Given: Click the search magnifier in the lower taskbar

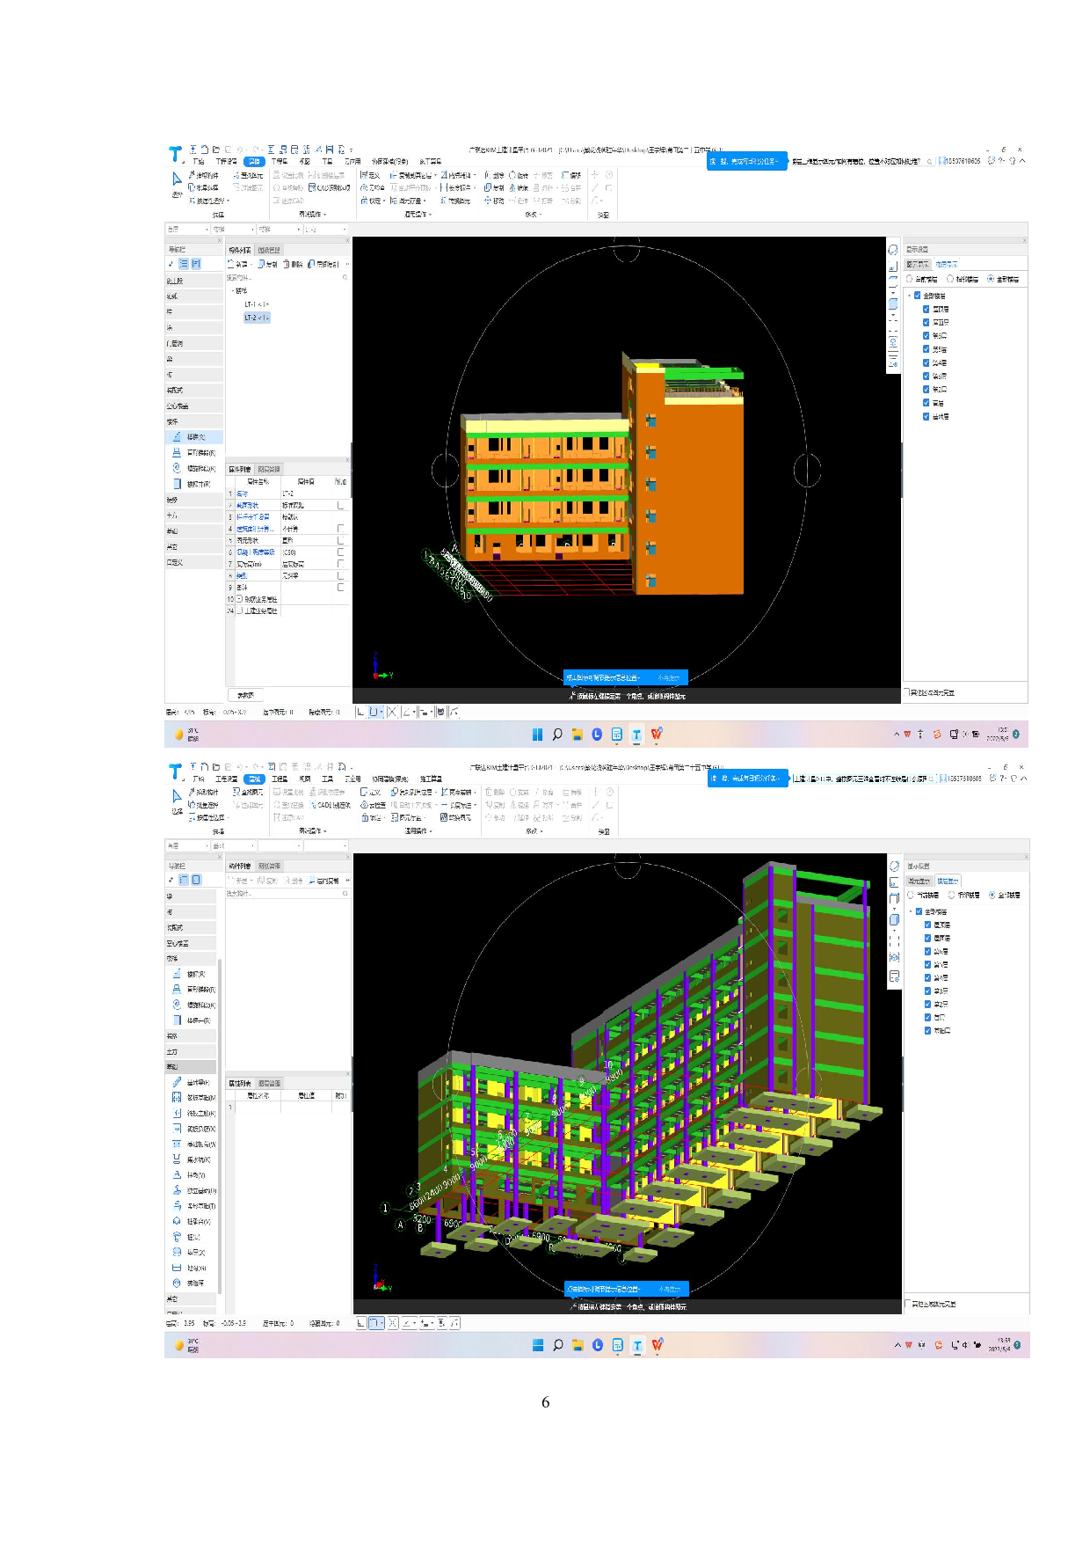Looking at the screenshot, I should coord(557,1345).
